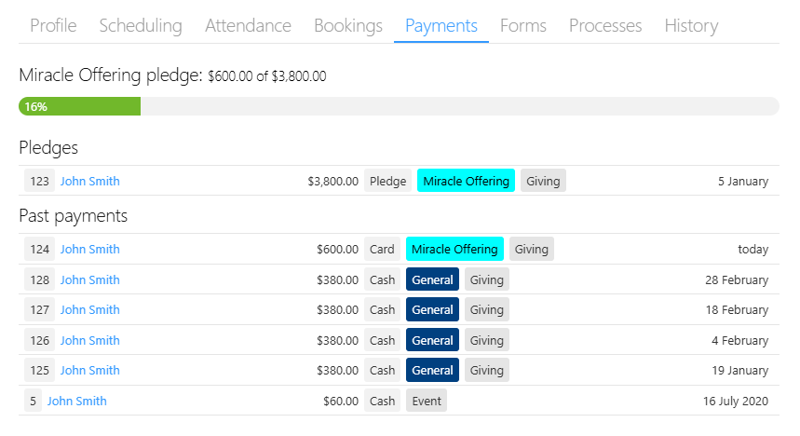Click the Pledge tag on pledge 123
This screenshot has height=436, width=800.
[x=387, y=181]
